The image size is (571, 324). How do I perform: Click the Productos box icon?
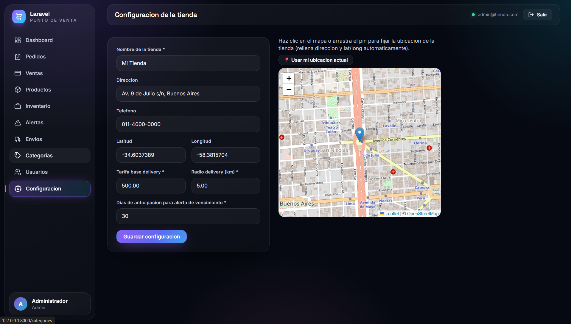18,90
